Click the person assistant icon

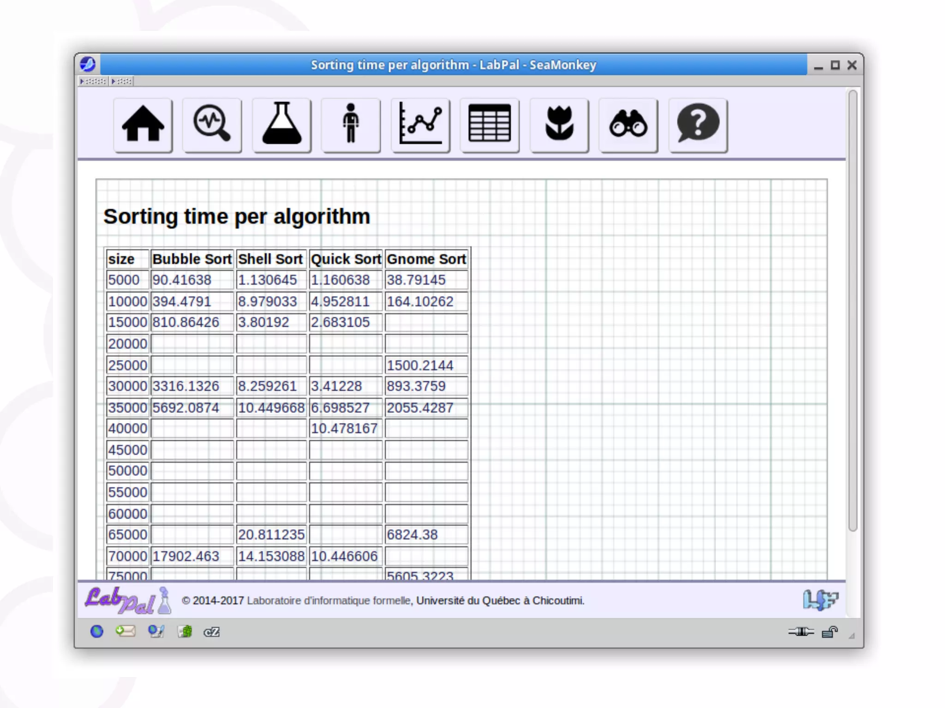(351, 124)
